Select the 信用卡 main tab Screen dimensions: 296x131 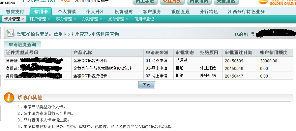click(41, 12)
